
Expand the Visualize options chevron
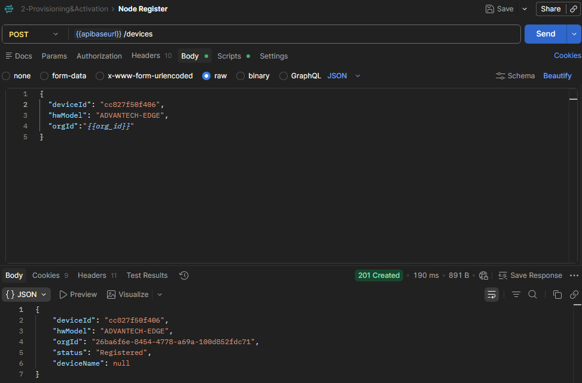click(160, 295)
